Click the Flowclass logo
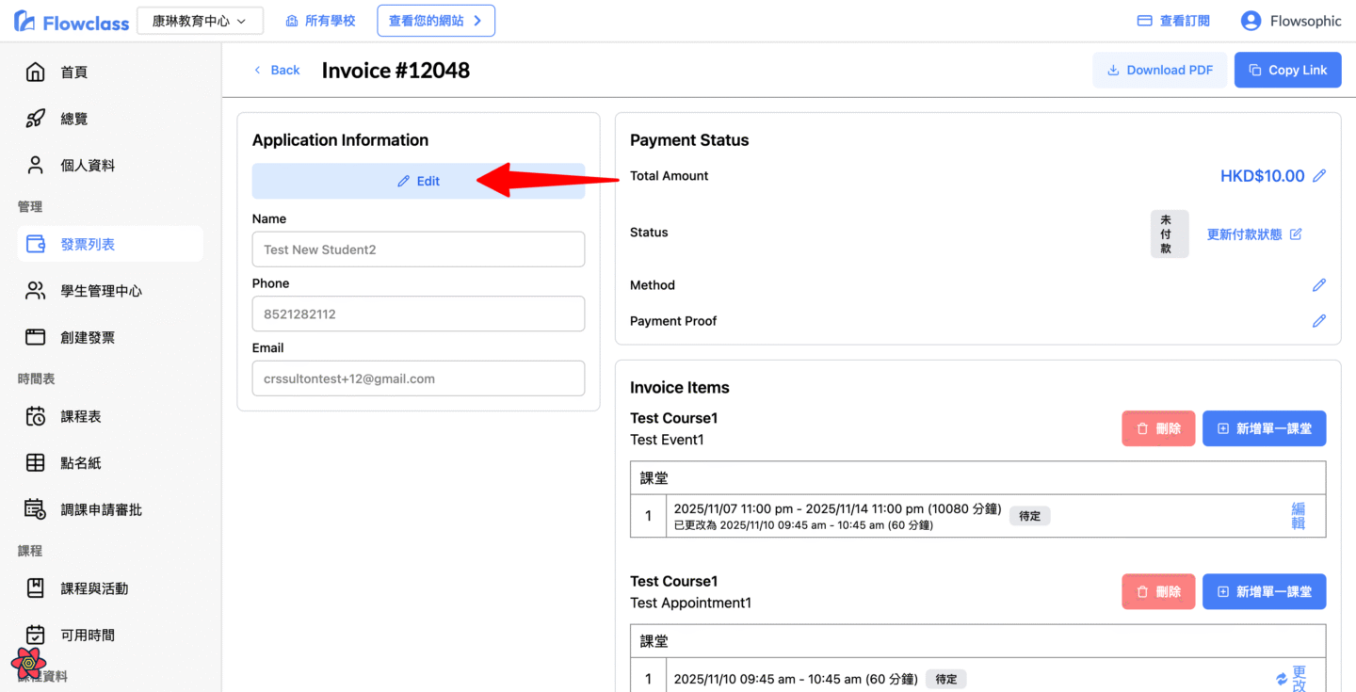 point(72,21)
